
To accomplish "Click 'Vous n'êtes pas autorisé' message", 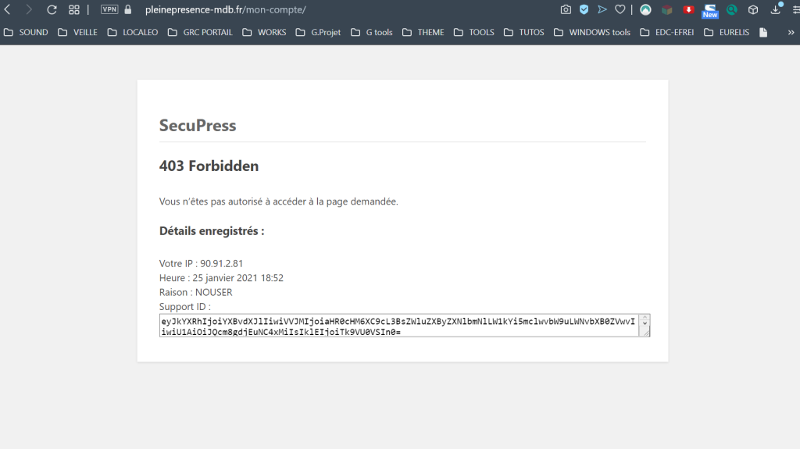I will (279, 201).
